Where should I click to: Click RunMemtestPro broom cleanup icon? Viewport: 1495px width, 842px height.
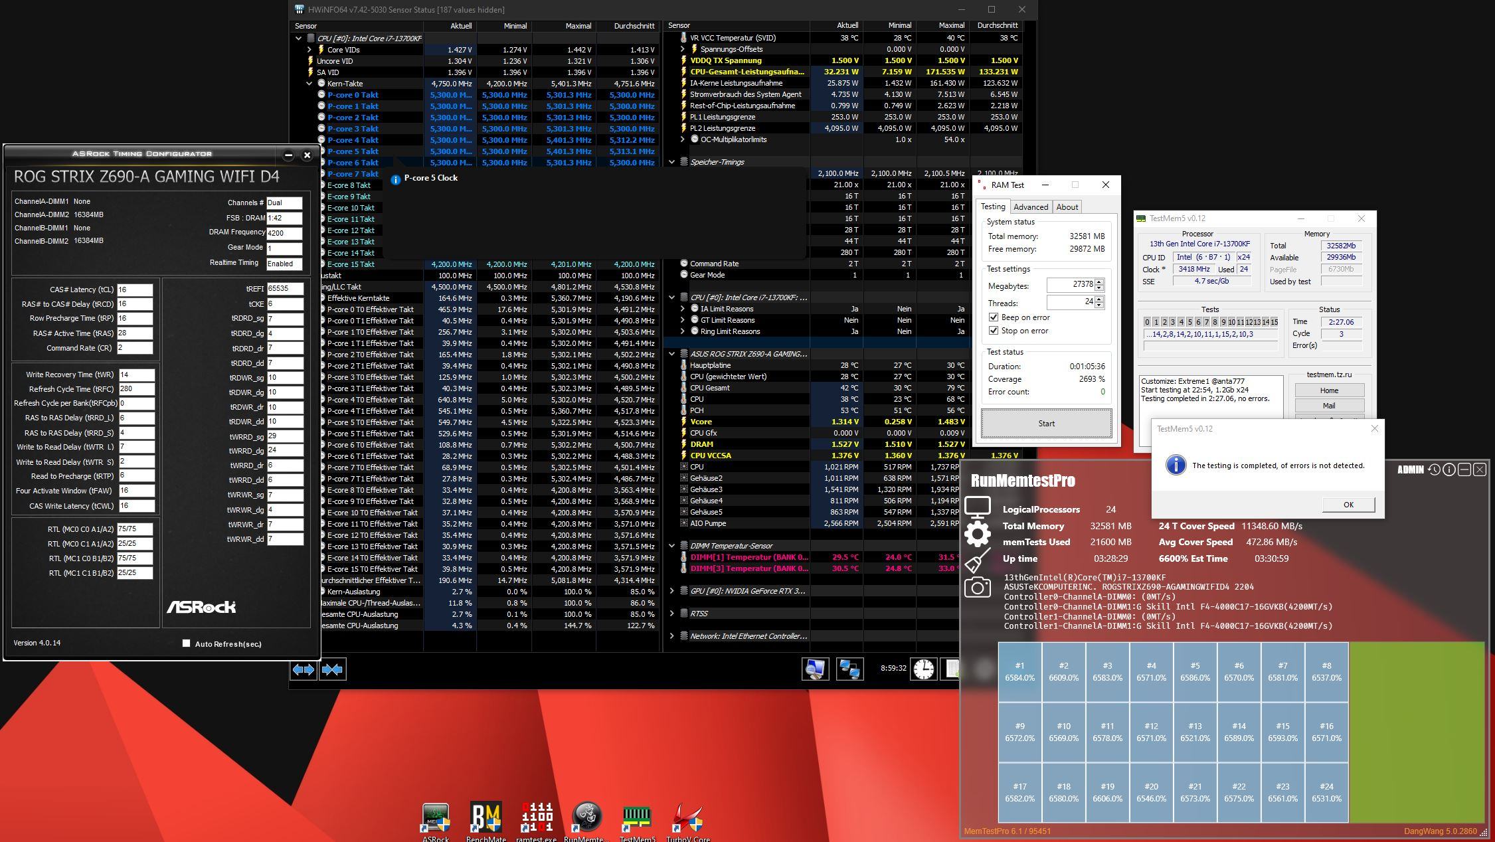977,561
